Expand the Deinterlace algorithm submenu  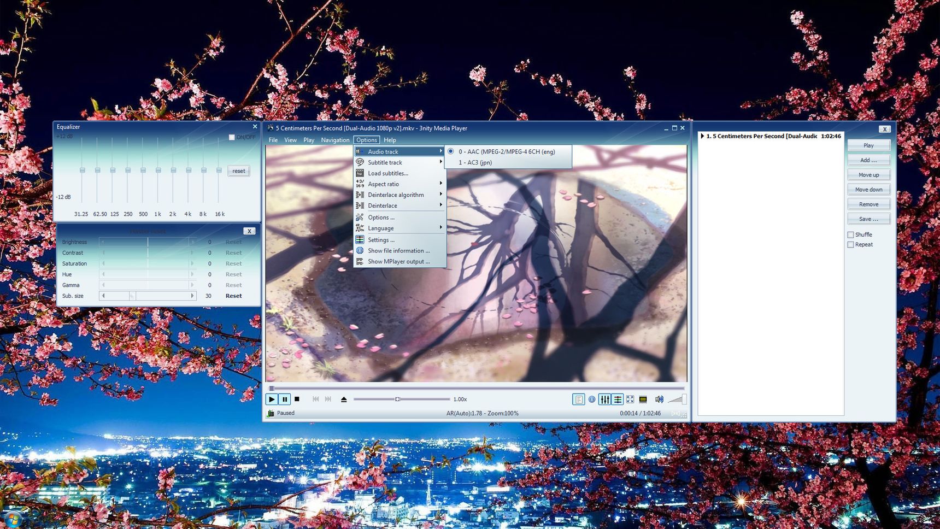pos(440,195)
